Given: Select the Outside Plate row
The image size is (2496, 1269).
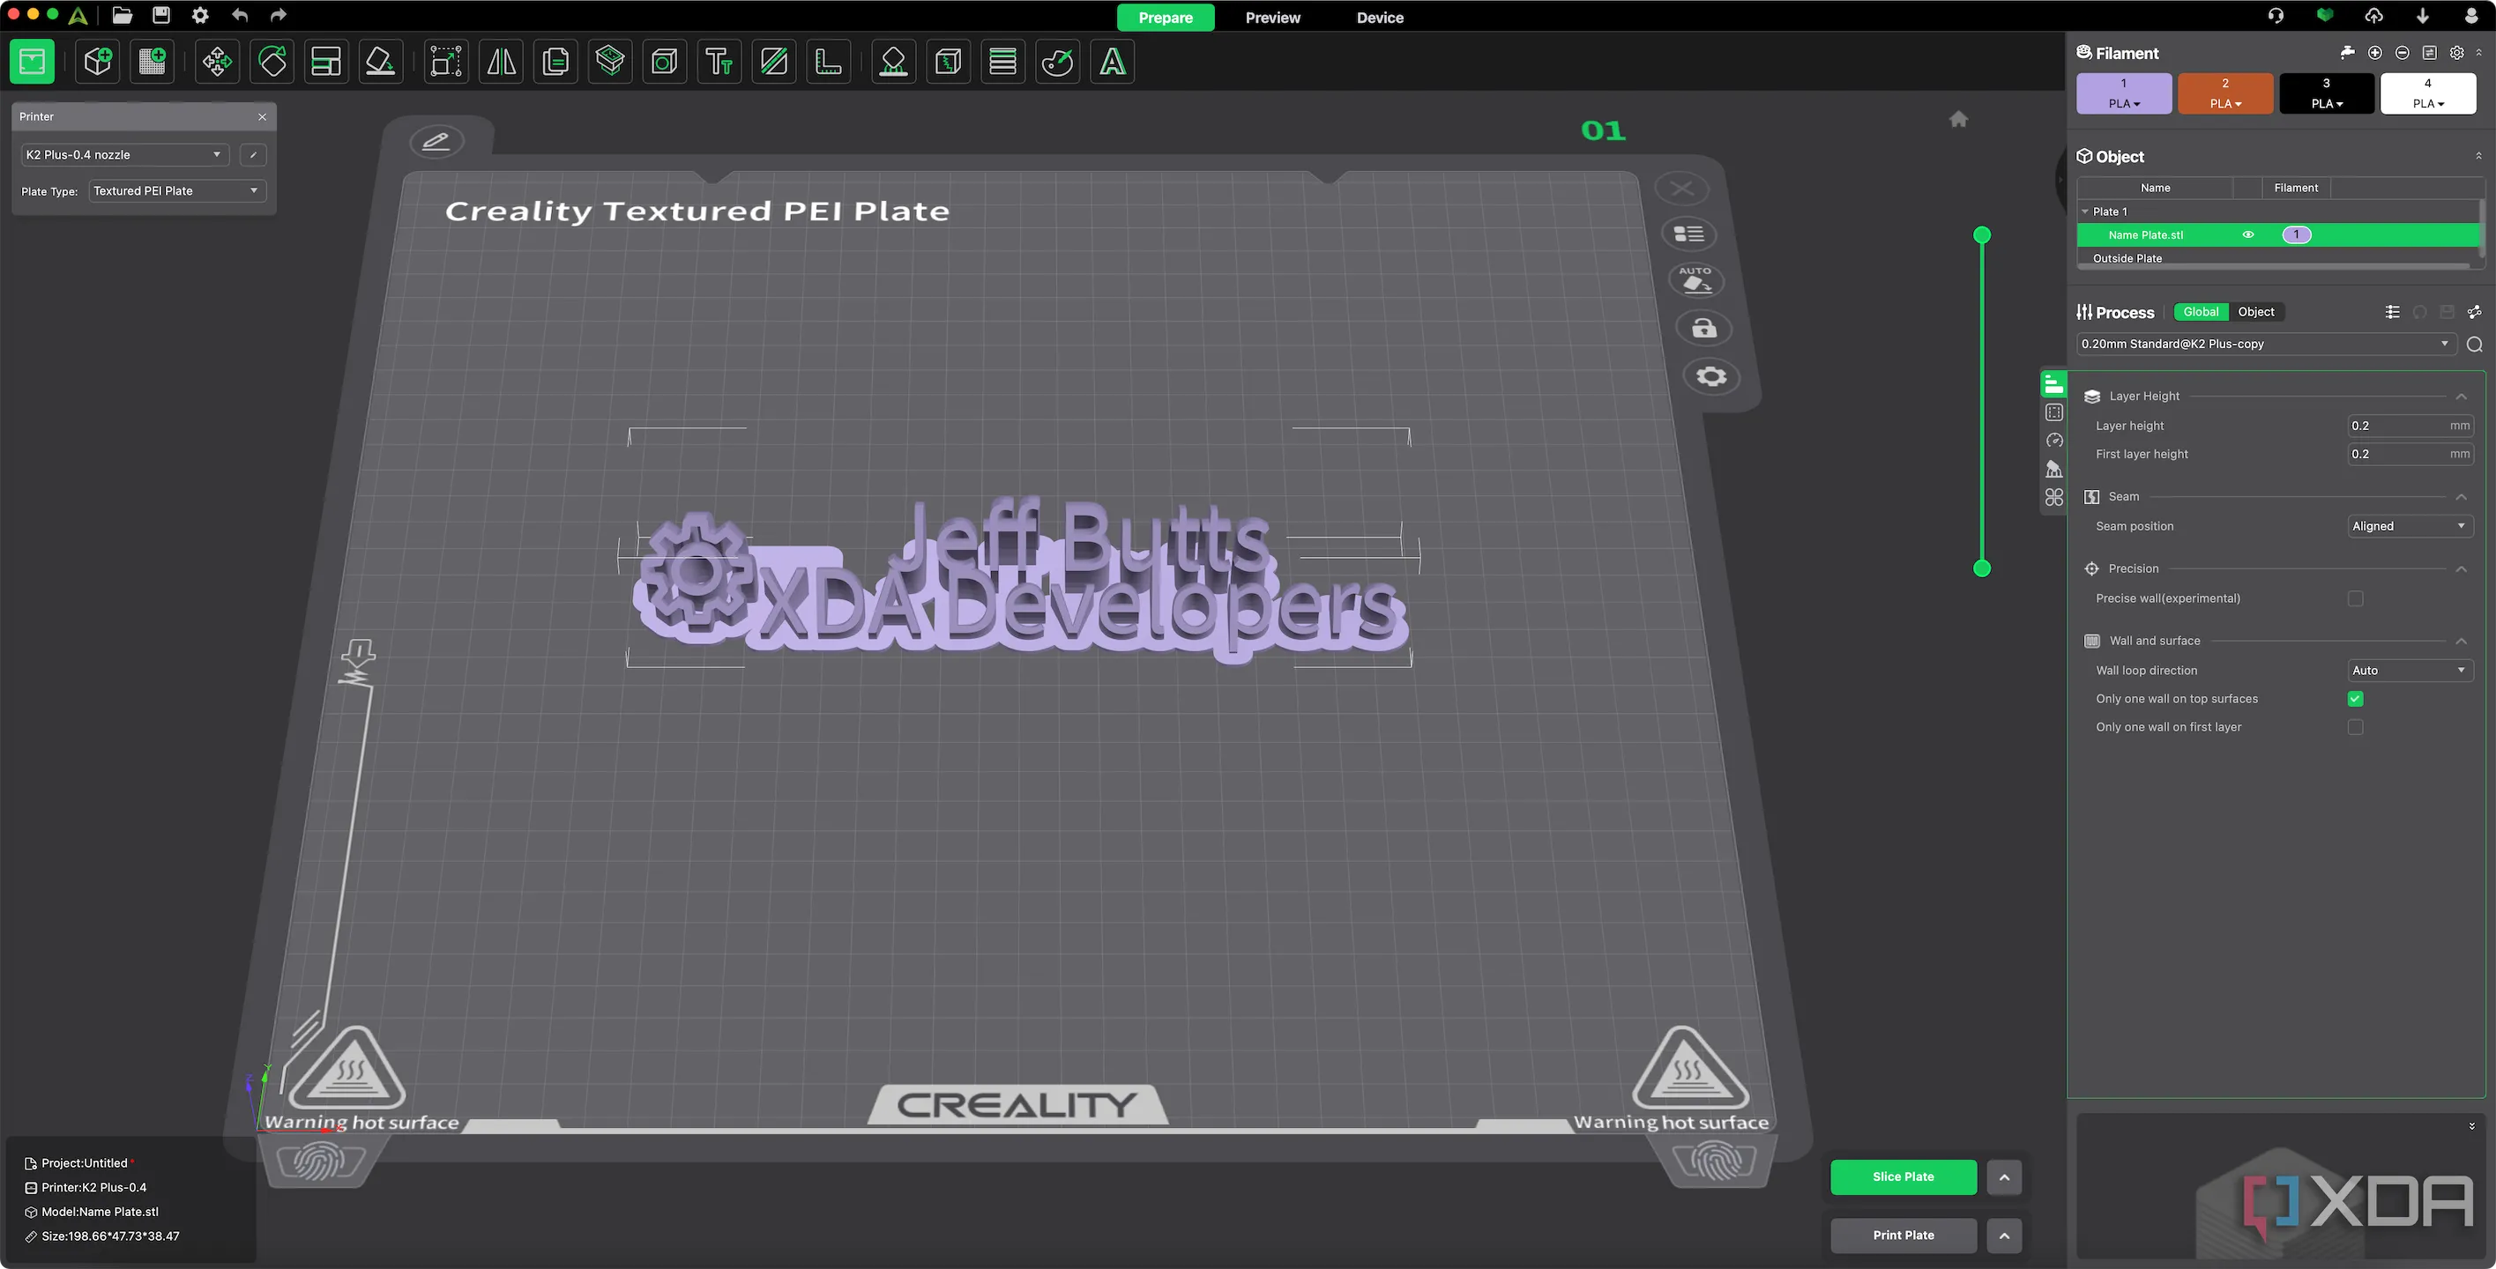Looking at the screenshot, I should [2277, 258].
